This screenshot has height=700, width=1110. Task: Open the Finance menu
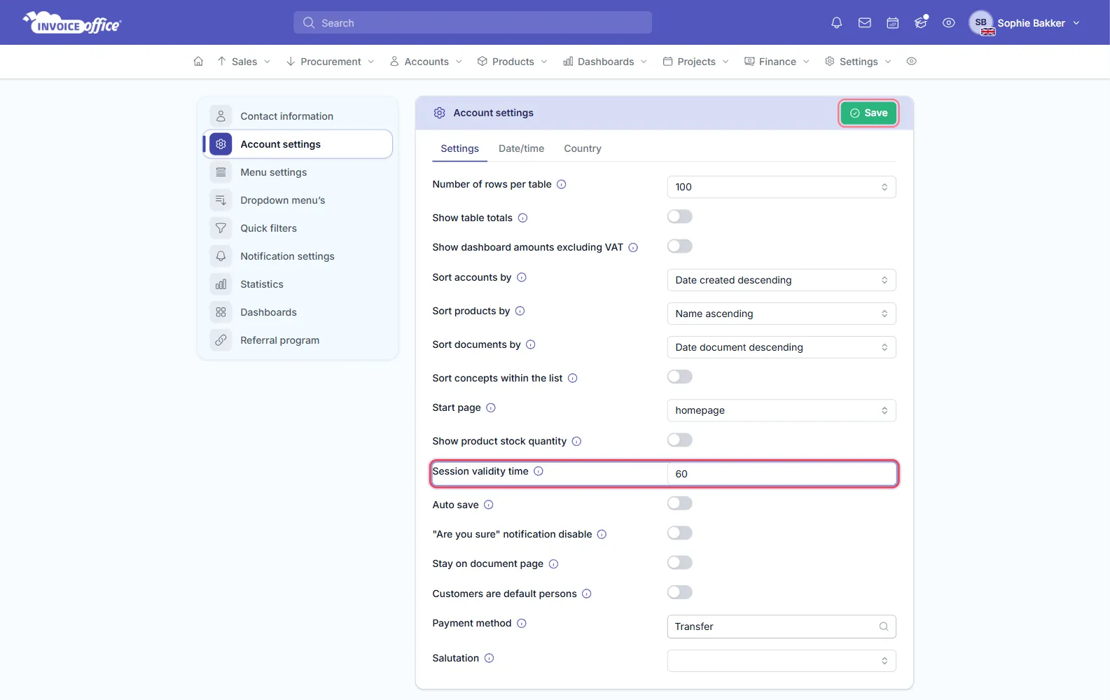pyautogui.click(x=777, y=62)
